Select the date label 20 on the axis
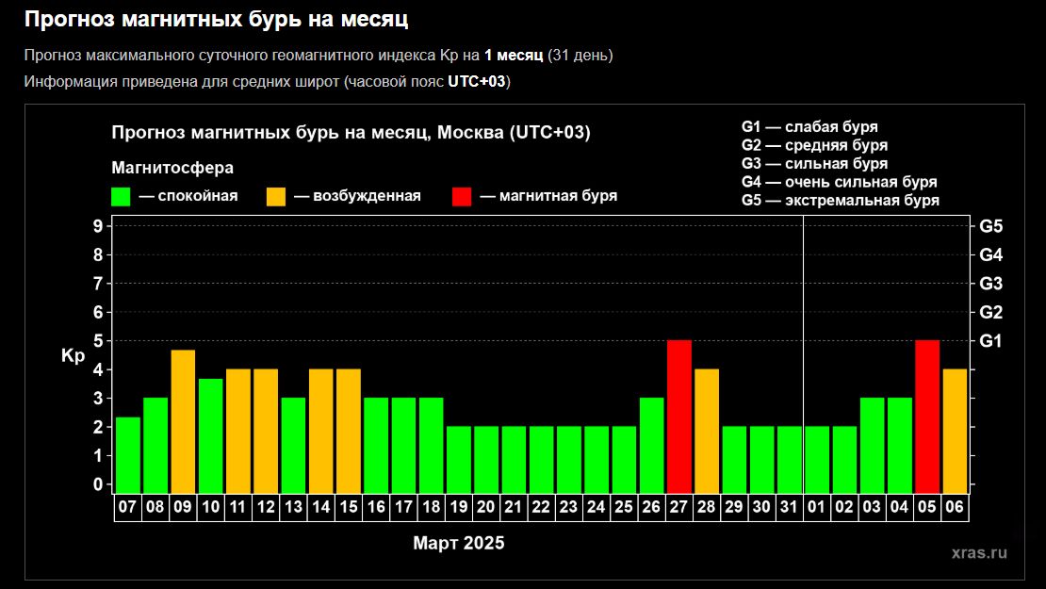The height and width of the screenshot is (589, 1046). pyautogui.click(x=486, y=507)
